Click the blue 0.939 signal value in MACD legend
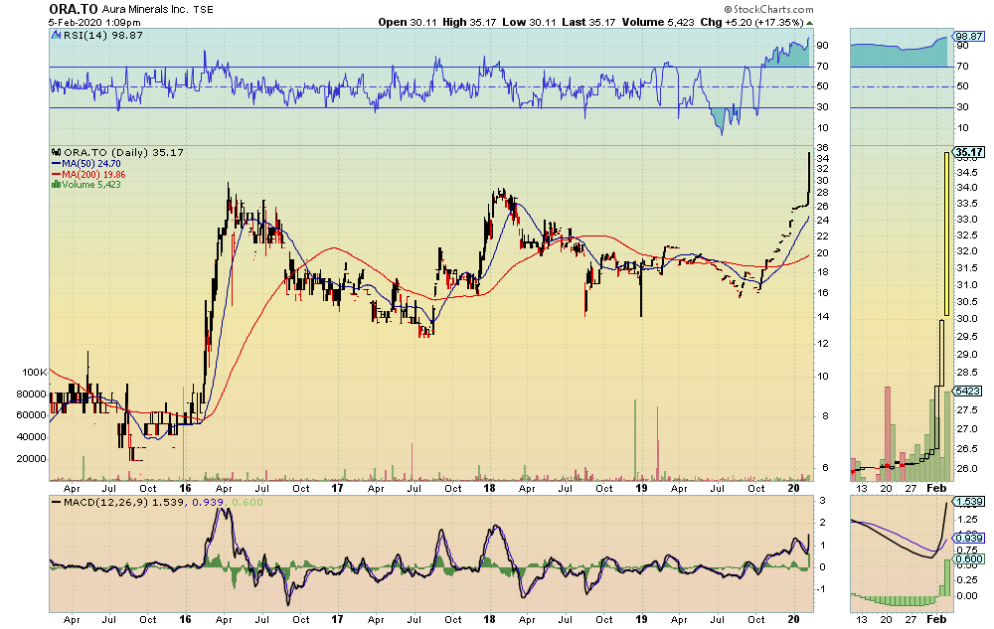 pos(207,503)
